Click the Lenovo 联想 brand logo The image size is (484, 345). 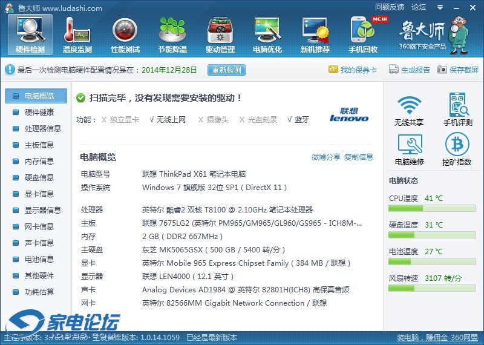tap(349, 114)
